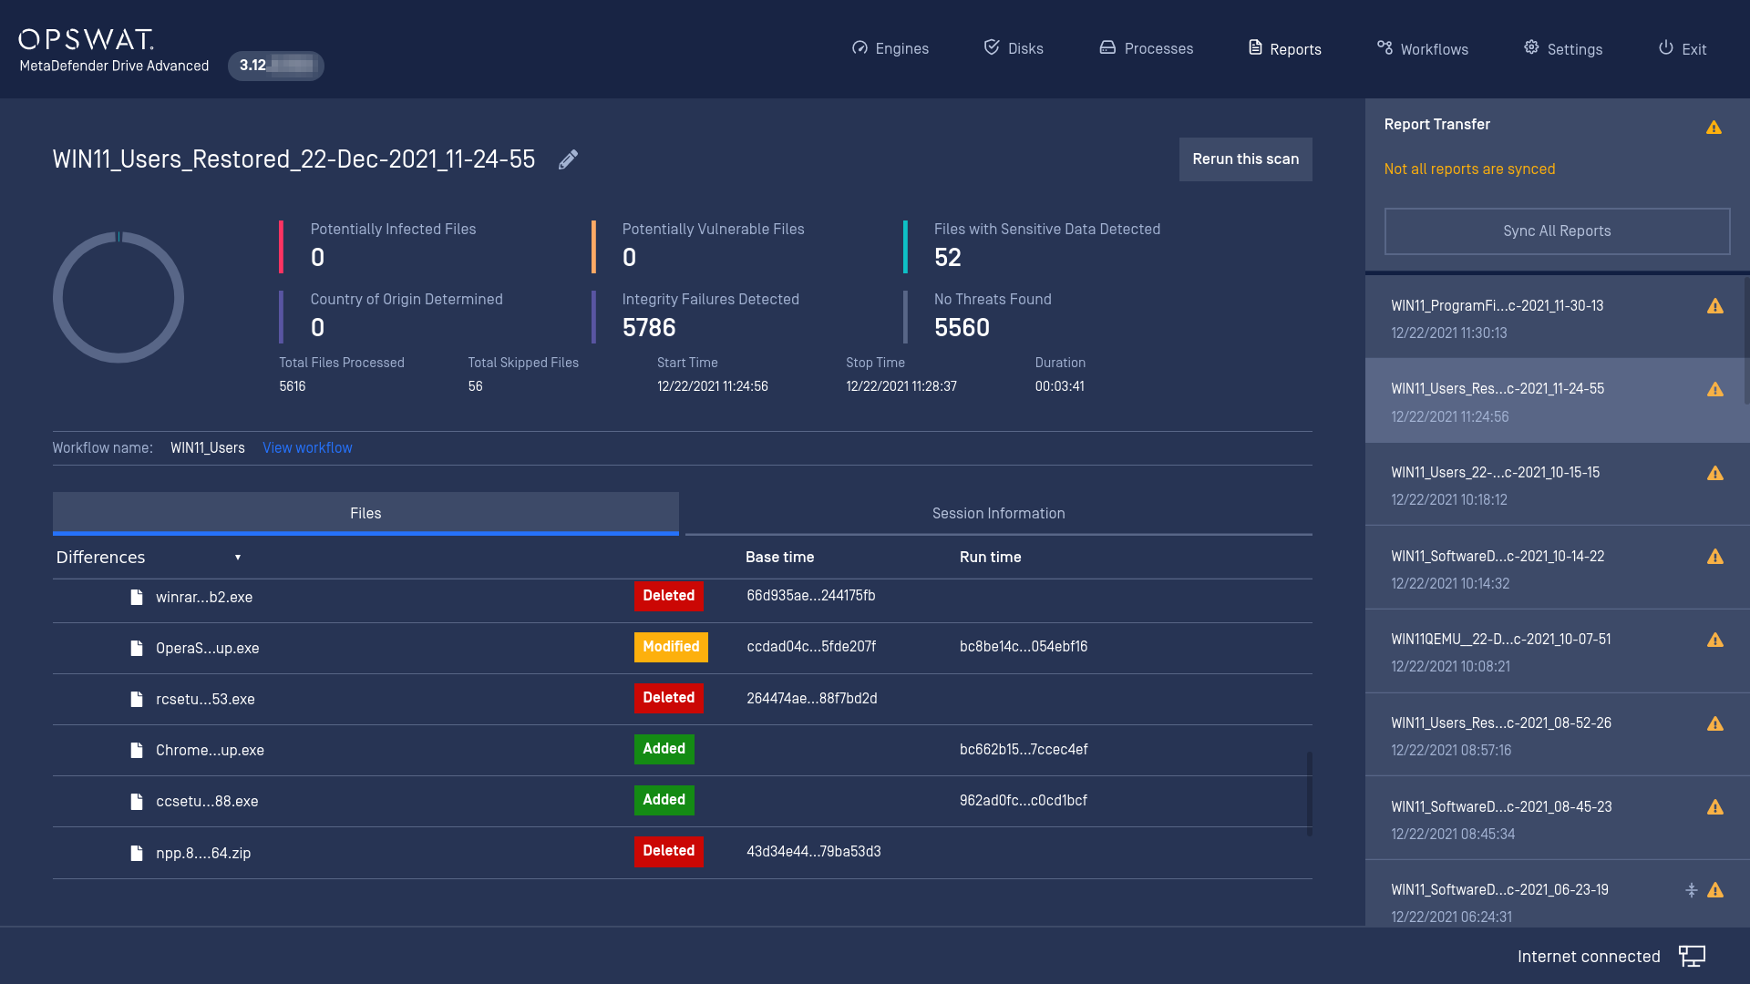Click the pencil icon to rename the report
This screenshot has height=984, width=1750.
coord(568,159)
